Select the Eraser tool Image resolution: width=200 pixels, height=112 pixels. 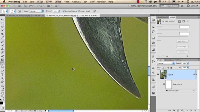pyautogui.click(x=2, y=56)
